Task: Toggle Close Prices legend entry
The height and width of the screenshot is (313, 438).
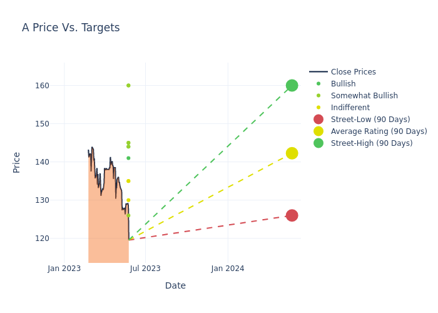Action: [353, 72]
